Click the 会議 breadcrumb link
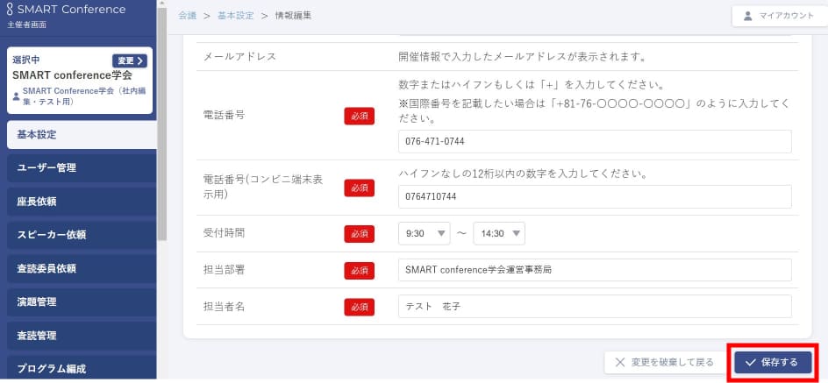 (x=187, y=16)
